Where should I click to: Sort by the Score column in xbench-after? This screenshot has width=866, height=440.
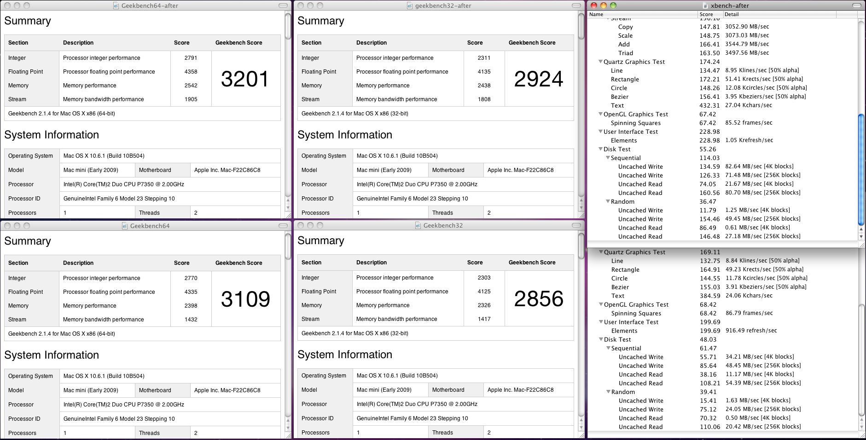[710, 14]
